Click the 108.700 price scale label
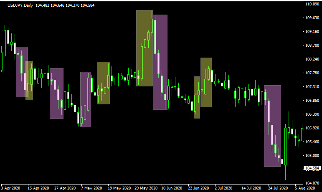The image size is (322, 192). 312,45
